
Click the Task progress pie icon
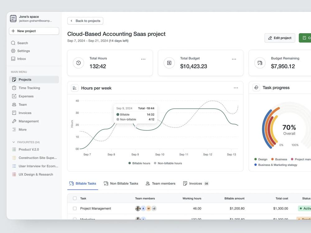pos(256,87)
